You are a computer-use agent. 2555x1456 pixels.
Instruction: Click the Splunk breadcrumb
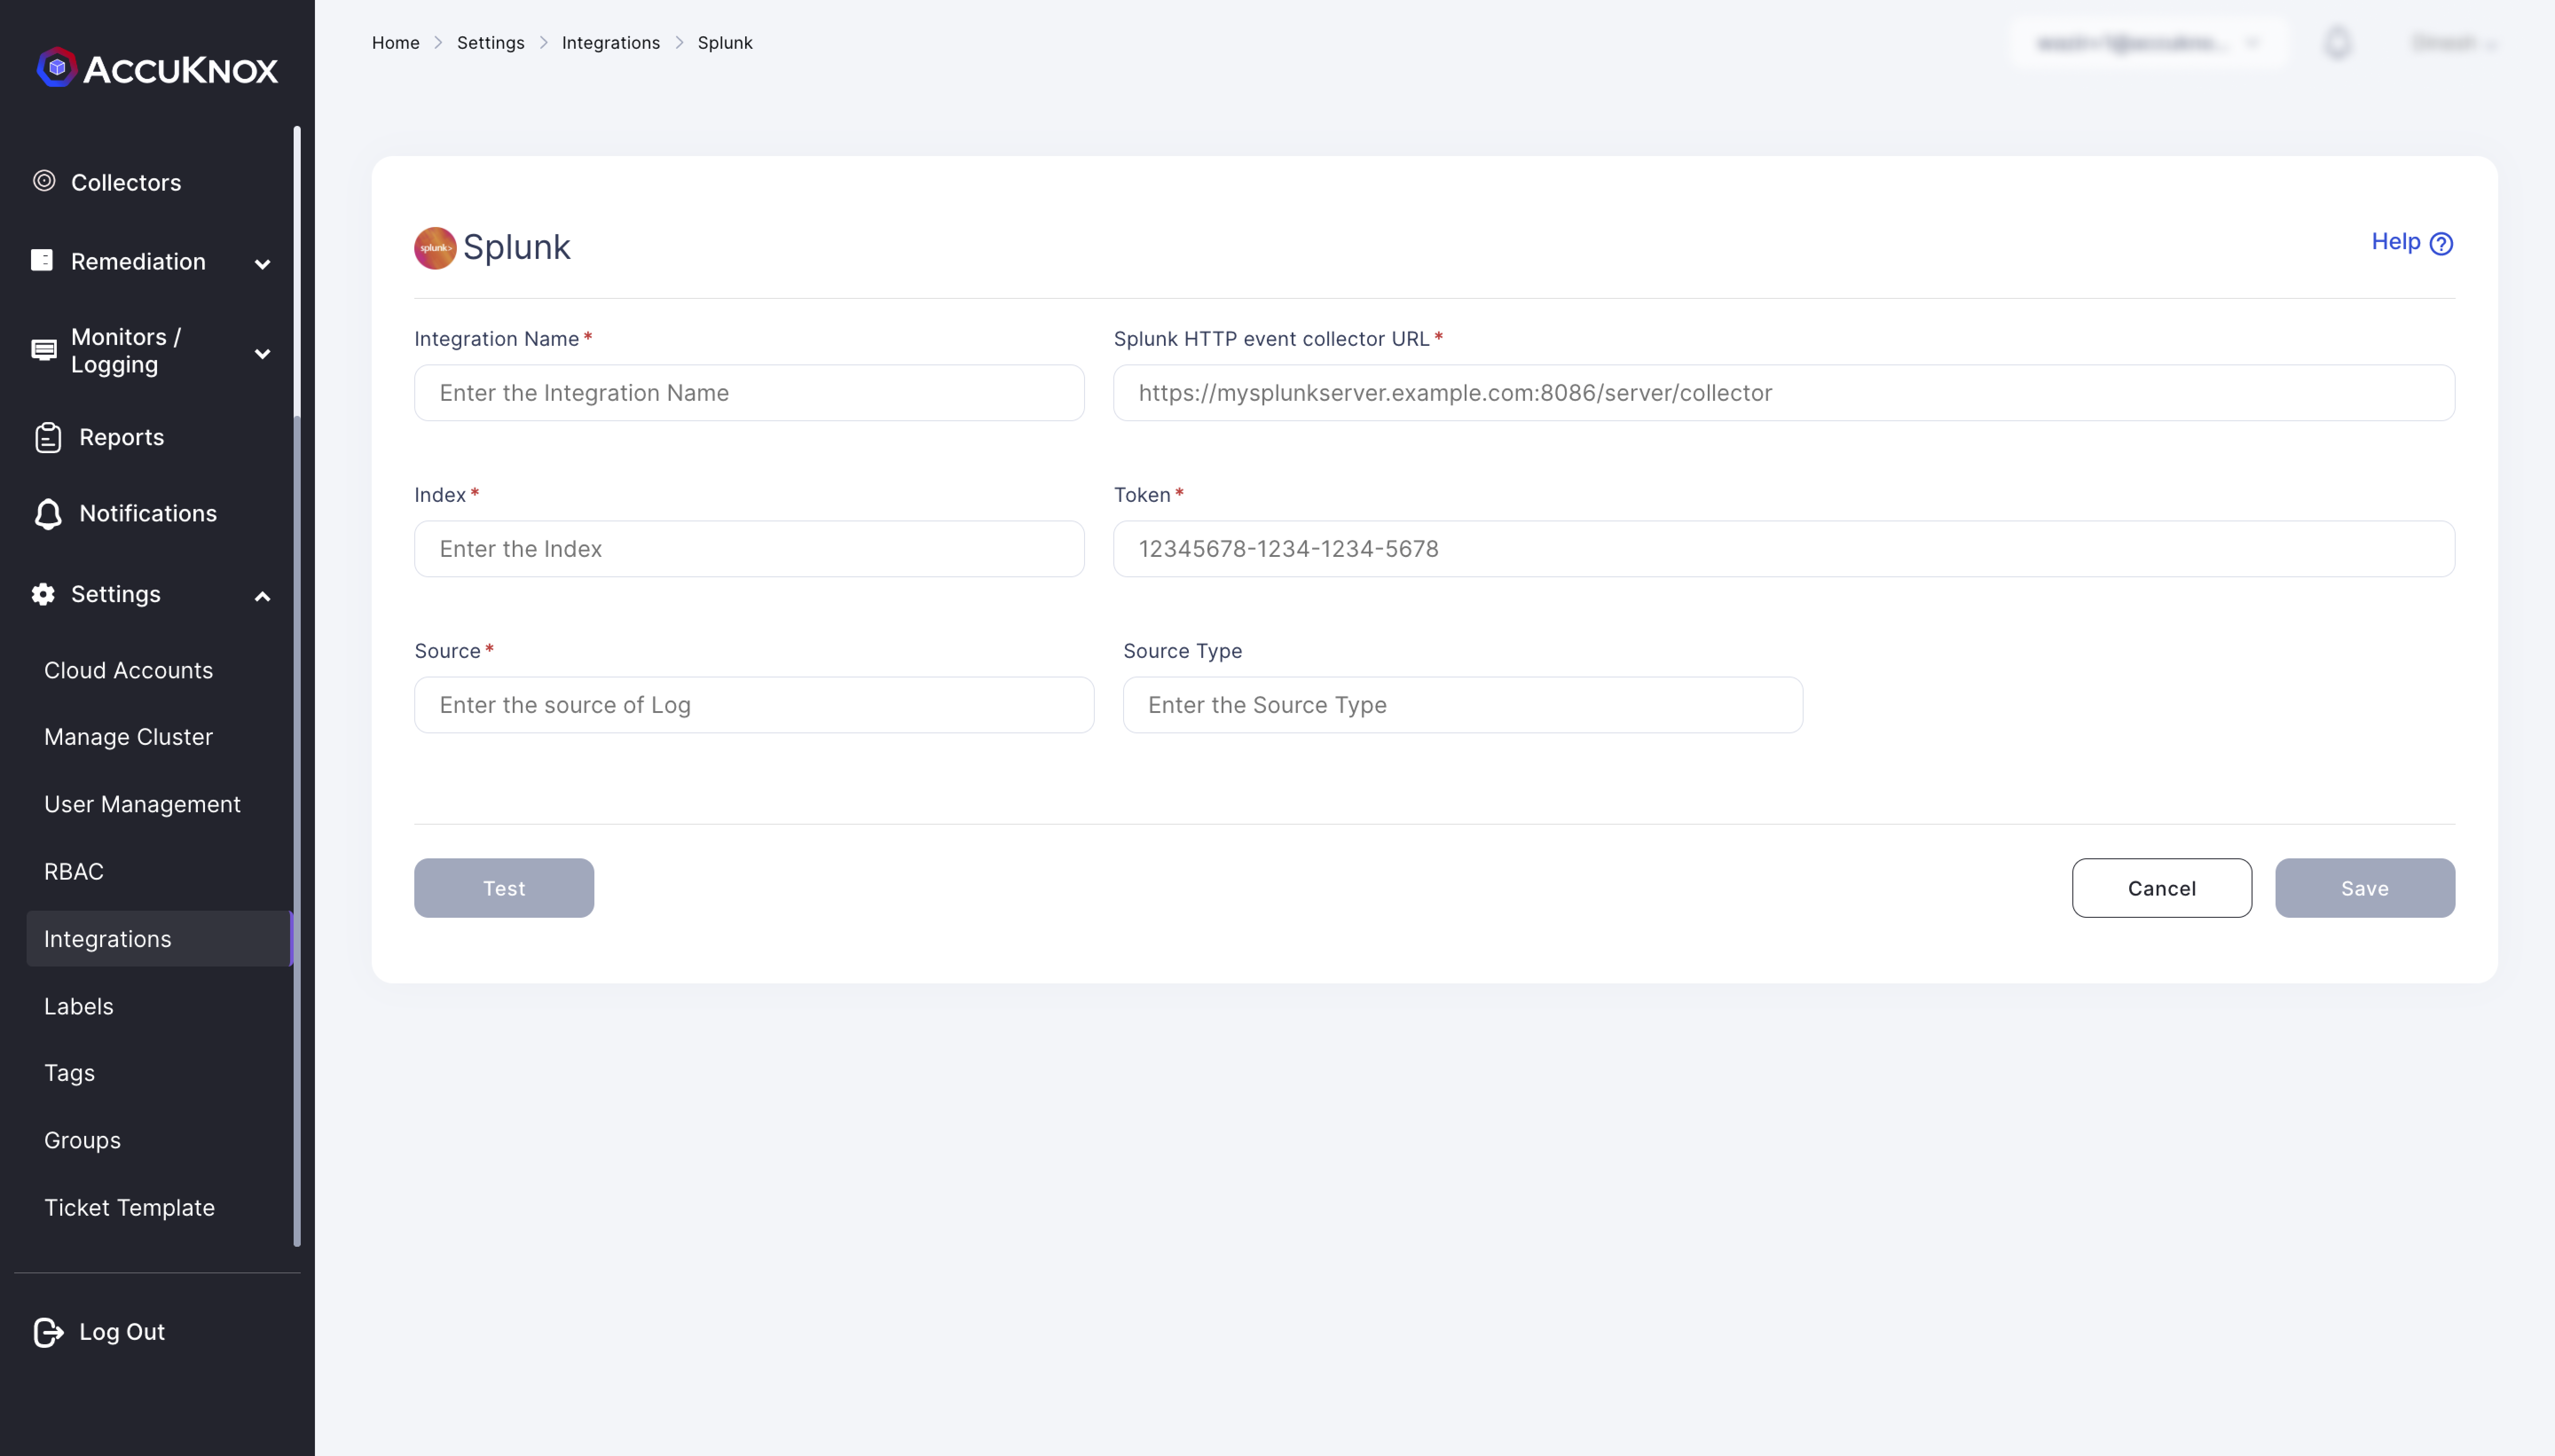[724, 42]
